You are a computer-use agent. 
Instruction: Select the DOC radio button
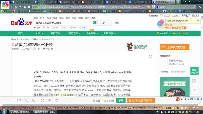click(44, 27)
